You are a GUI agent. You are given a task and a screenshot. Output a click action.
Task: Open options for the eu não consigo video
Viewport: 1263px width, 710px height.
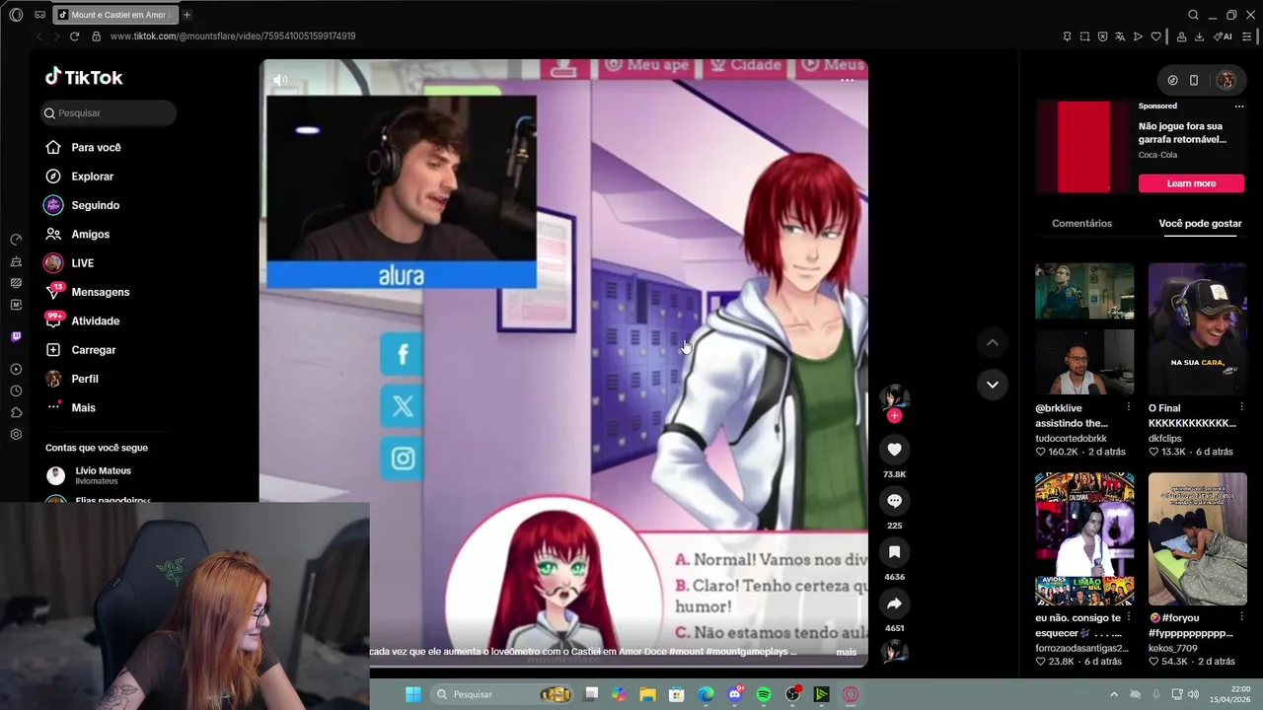[1129, 617]
